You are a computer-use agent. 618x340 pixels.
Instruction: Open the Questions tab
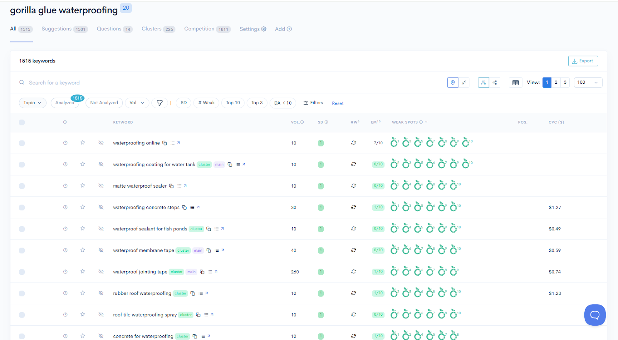coord(115,29)
